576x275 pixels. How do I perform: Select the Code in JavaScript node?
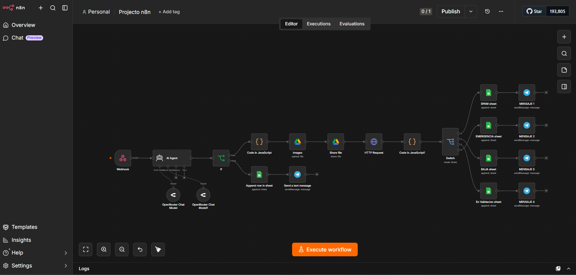click(x=259, y=142)
